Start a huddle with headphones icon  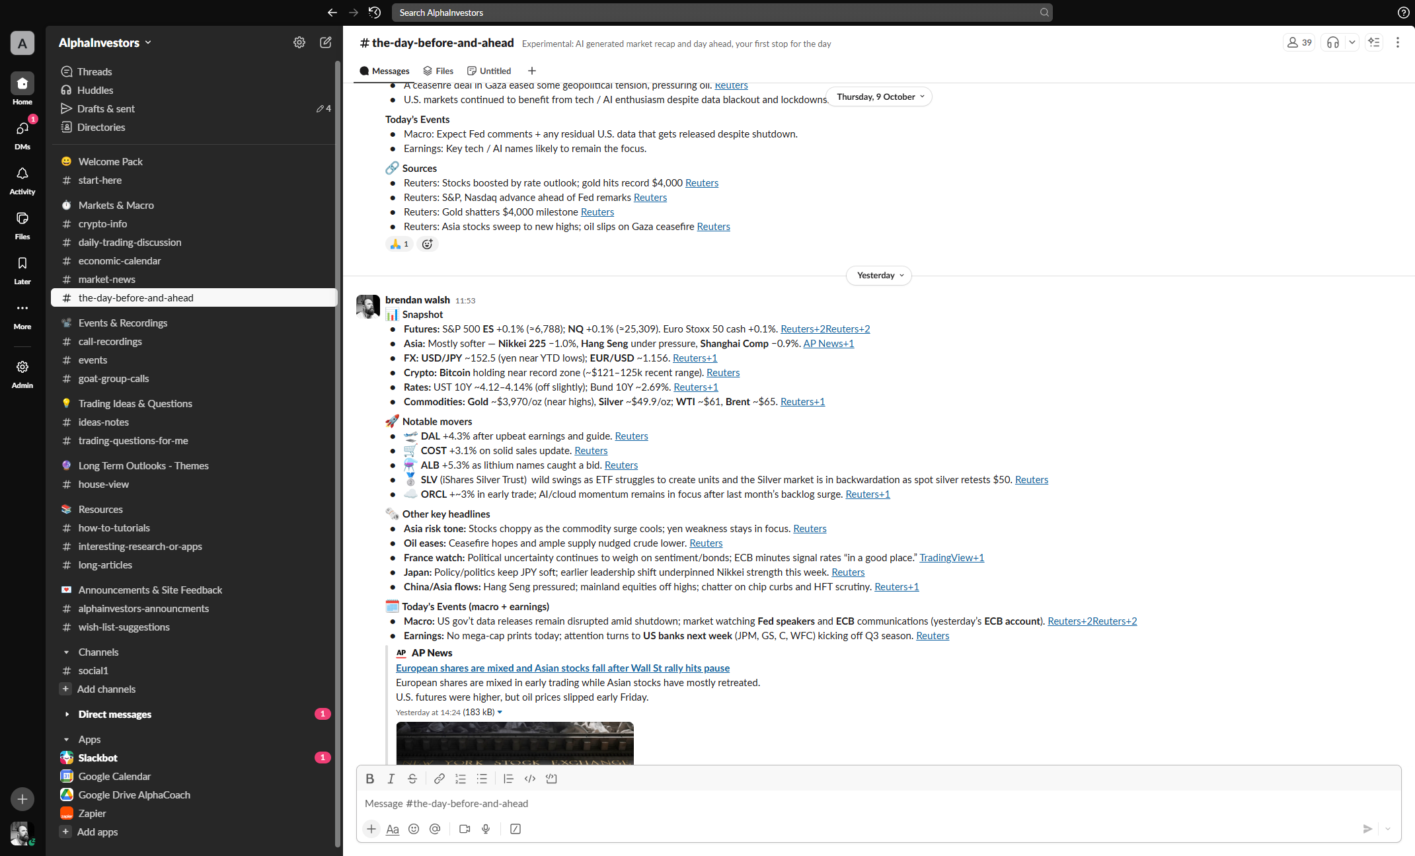click(x=1333, y=42)
